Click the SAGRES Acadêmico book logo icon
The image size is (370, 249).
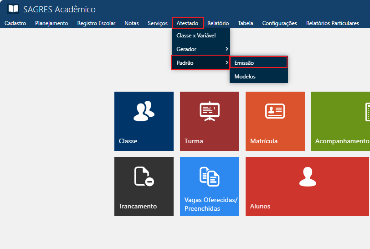14,9
